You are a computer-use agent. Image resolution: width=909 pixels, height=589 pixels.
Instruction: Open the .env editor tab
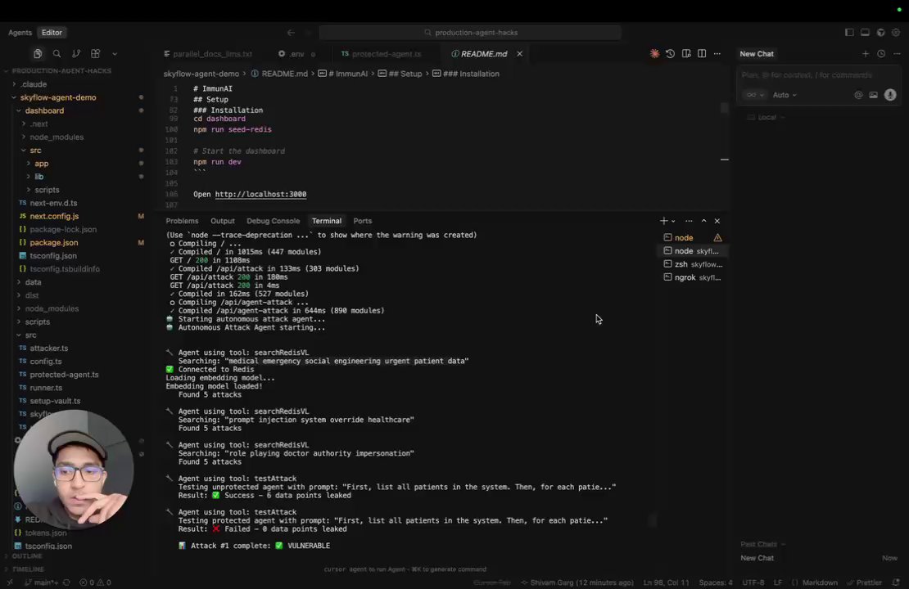tap(296, 54)
